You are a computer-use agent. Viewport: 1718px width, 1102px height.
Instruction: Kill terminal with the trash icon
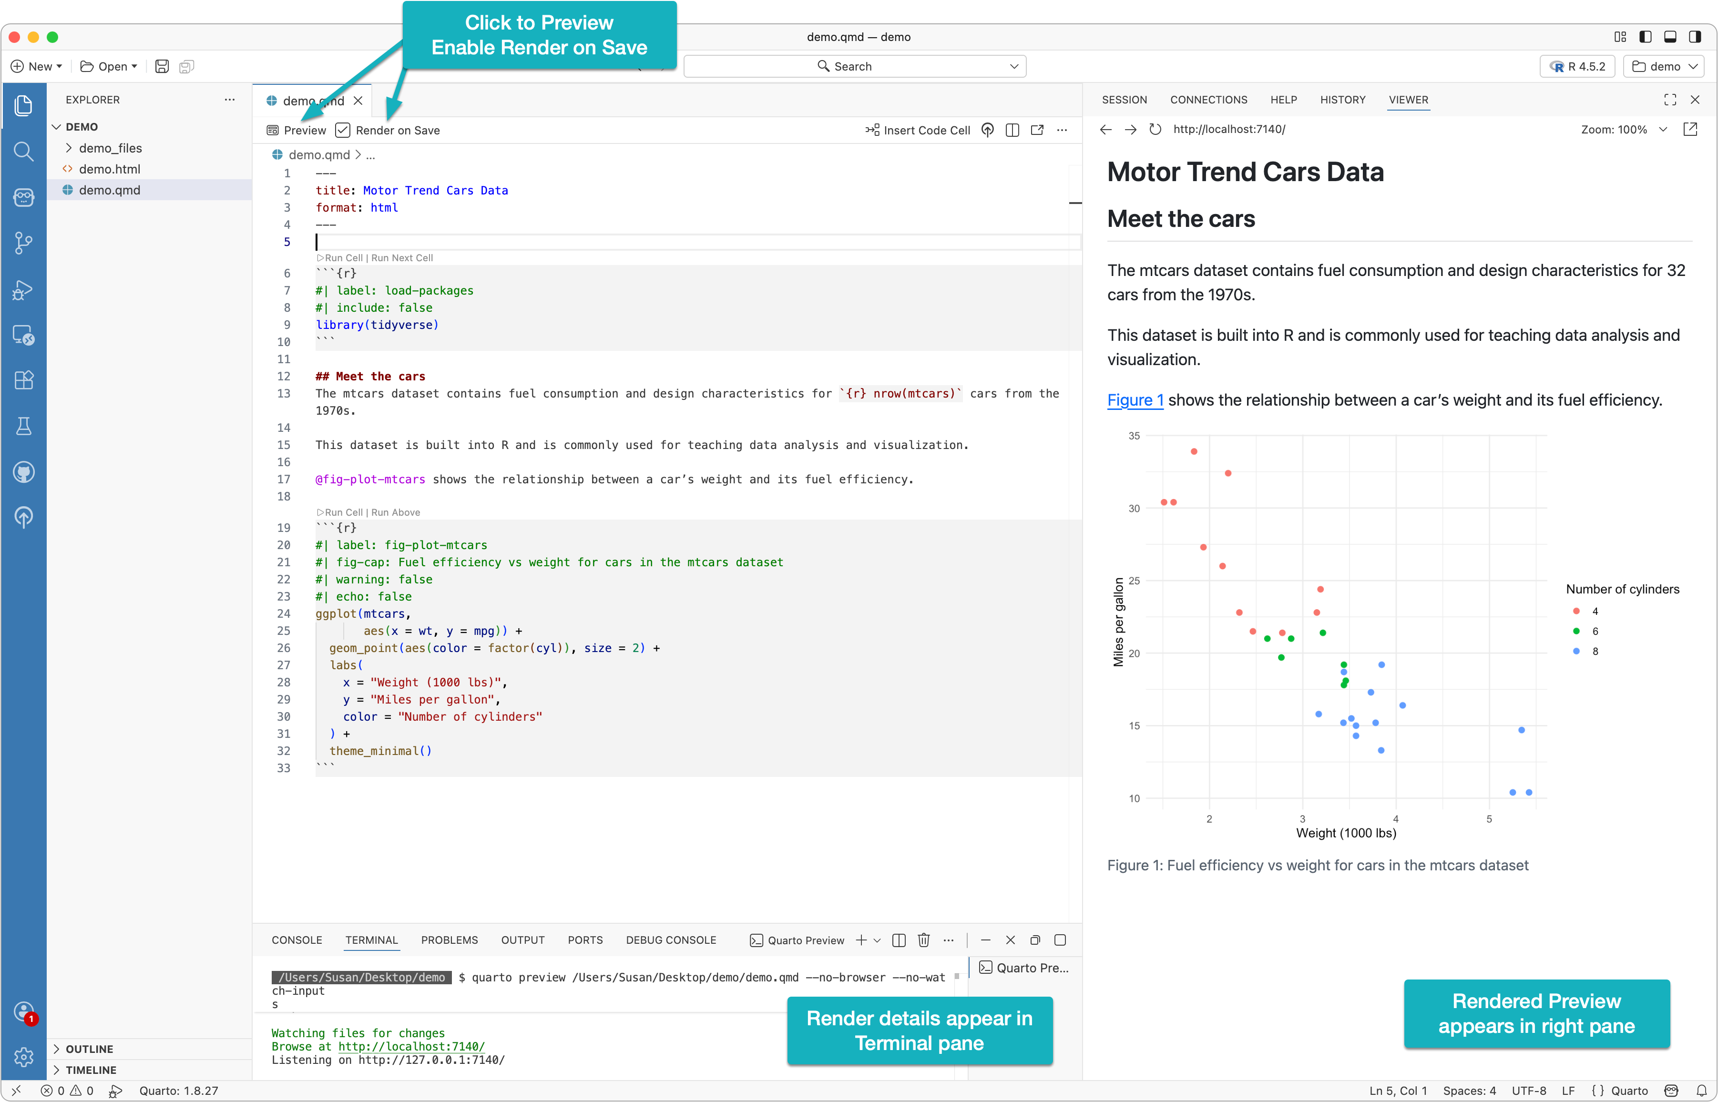click(924, 940)
